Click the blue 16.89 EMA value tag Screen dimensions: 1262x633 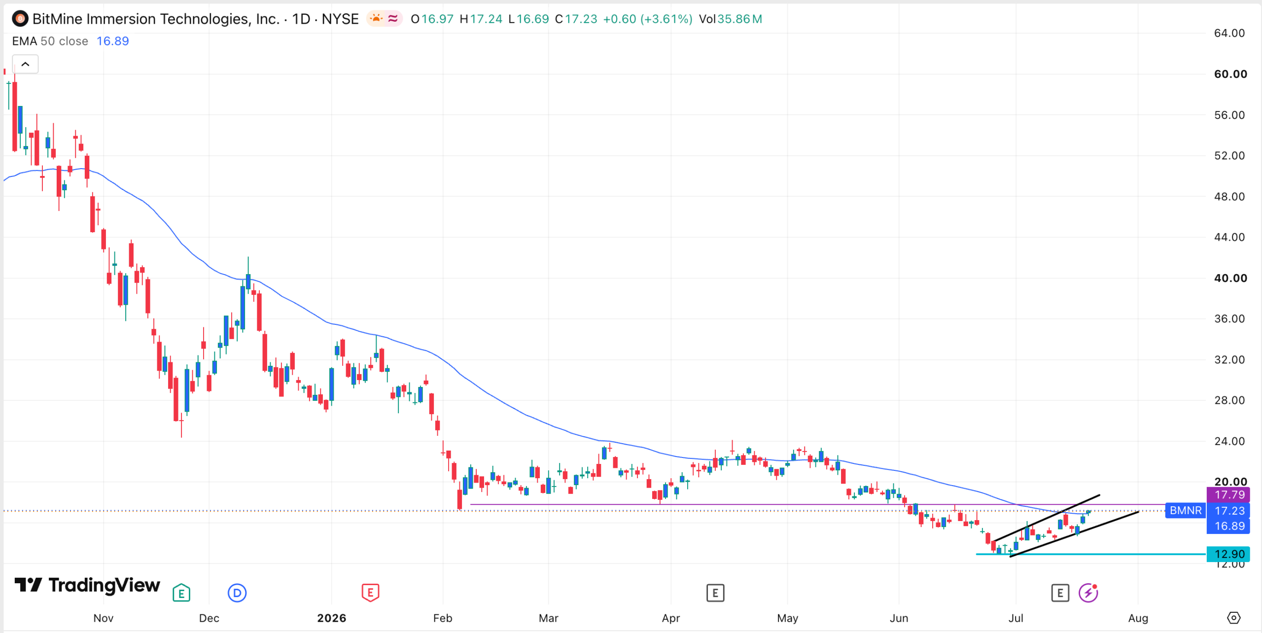pos(1229,526)
